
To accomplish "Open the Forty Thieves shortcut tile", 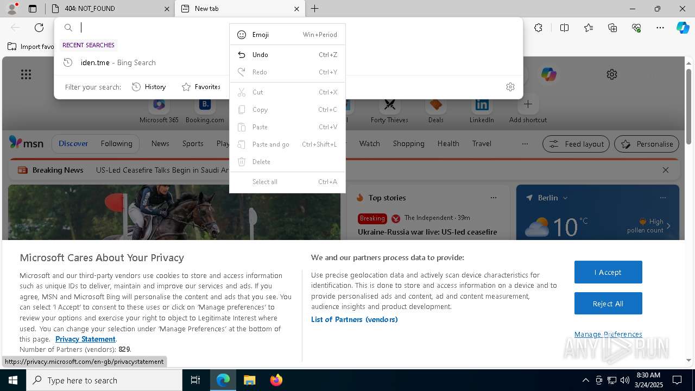I will click(389, 109).
